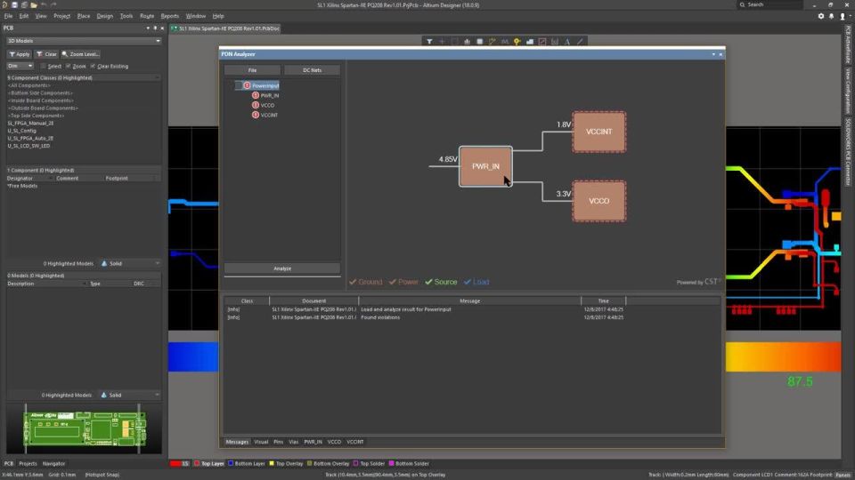Click the place component chip icon
The height and width of the screenshot is (480, 855).
pos(479,42)
